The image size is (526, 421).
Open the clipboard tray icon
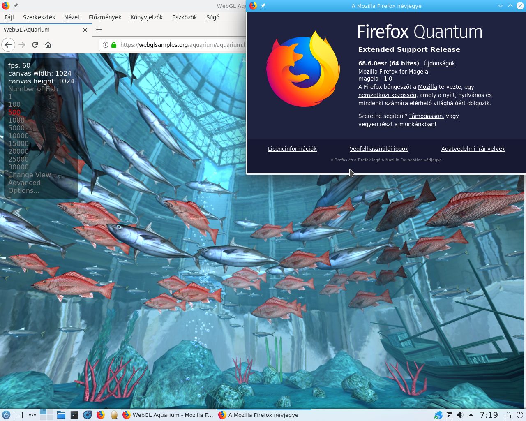[x=450, y=415]
